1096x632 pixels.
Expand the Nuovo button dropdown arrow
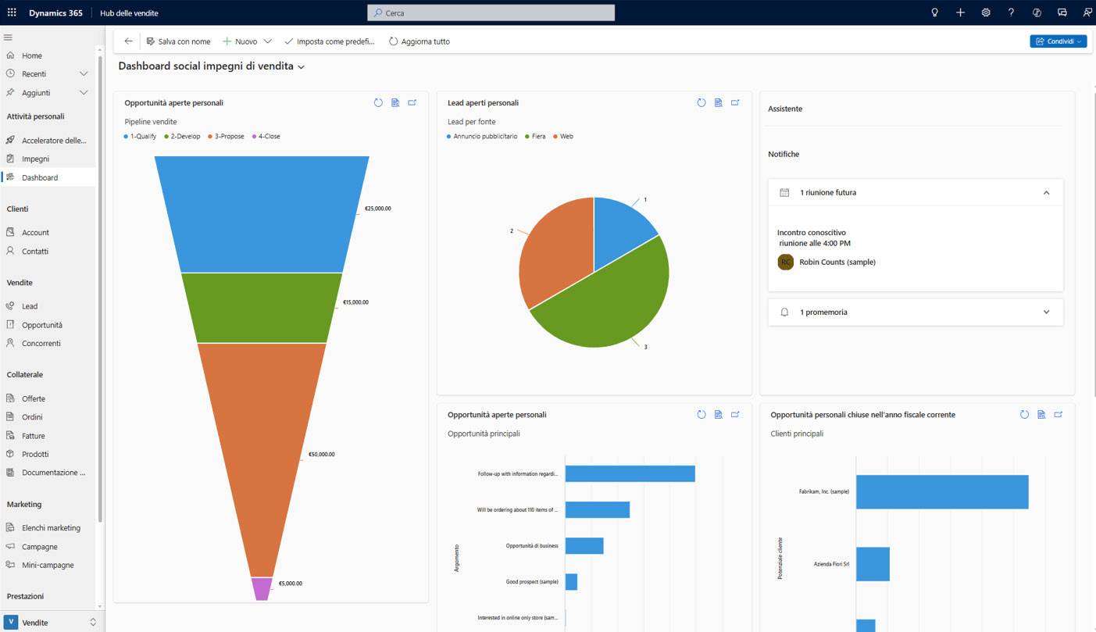269,41
